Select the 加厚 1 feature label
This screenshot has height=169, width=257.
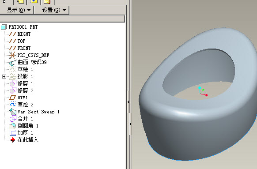[x=25, y=133]
